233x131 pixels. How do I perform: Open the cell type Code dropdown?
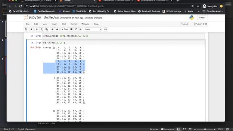93,29
